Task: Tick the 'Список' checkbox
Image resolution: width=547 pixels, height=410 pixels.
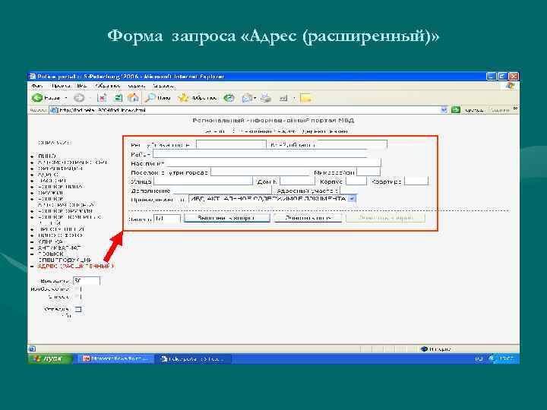Action: (x=78, y=297)
